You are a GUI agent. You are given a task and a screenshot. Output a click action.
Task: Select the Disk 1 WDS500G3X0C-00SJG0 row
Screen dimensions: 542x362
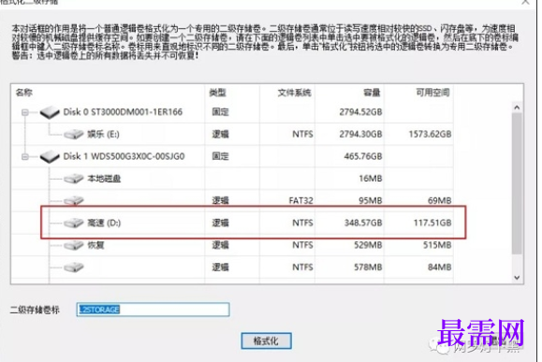232,156
